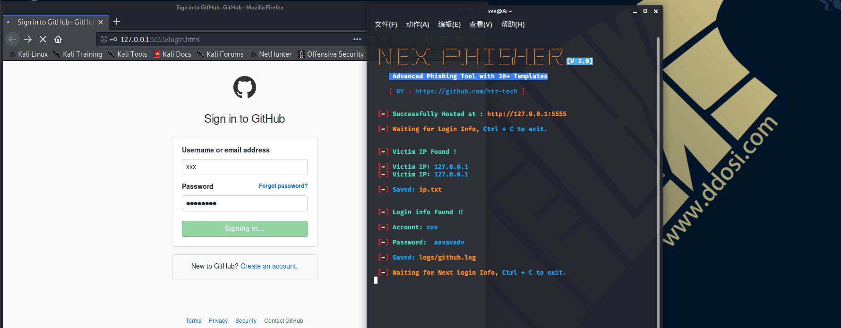Image resolution: width=841 pixels, height=328 pixels.
Task: Open the new tab plus button
Action: (117, 22)
